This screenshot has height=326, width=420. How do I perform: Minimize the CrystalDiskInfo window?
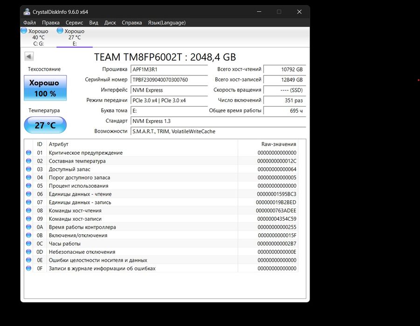259,12
